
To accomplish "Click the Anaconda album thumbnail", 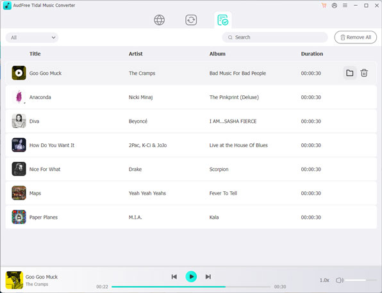I will tap(19, 97).
